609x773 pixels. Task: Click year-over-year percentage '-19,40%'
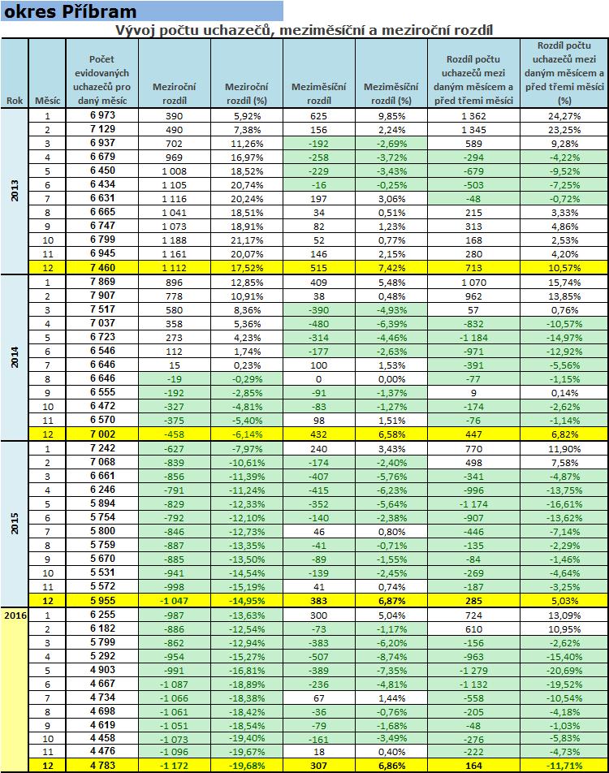[247, 738]
